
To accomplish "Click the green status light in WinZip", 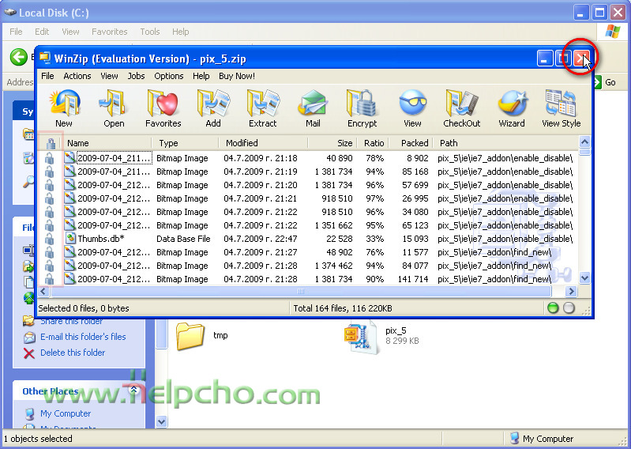I will click(x=553, y=308).
